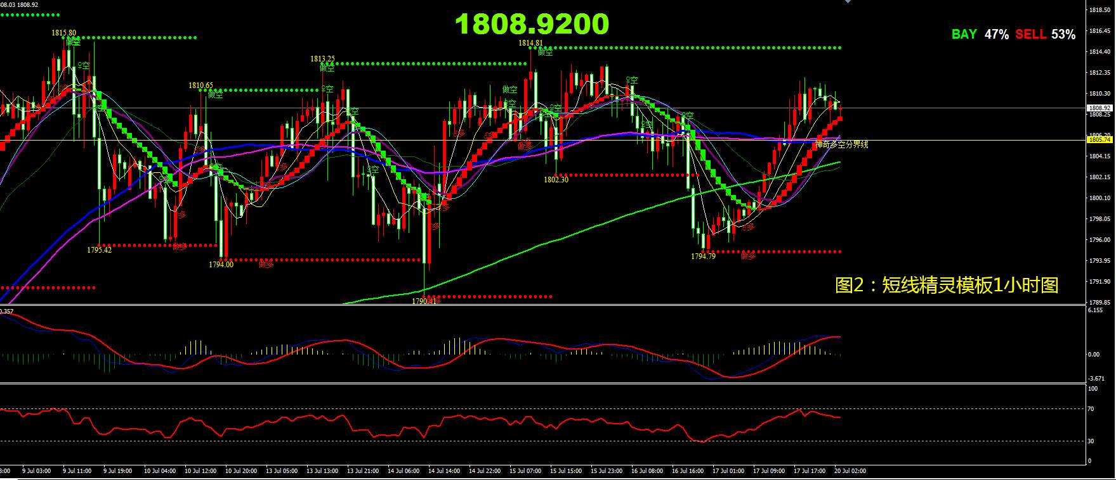The height and width of the screenshot is (480, 1116).
Task: Click 1791.90 on the price axis
Action: pyautogui.click(x=1099, y=282)
